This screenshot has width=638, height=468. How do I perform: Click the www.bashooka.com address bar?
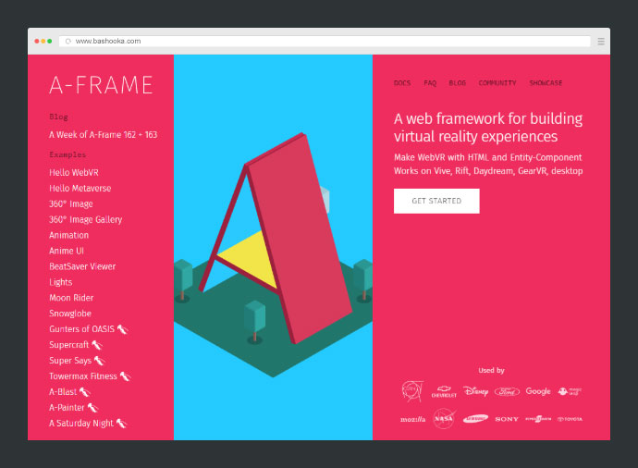325,41
